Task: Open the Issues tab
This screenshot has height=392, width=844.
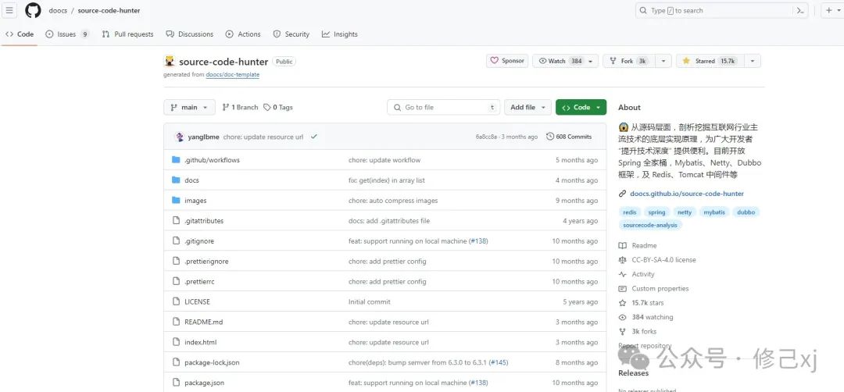Action: pyautogui.click(x=67, y=34)
